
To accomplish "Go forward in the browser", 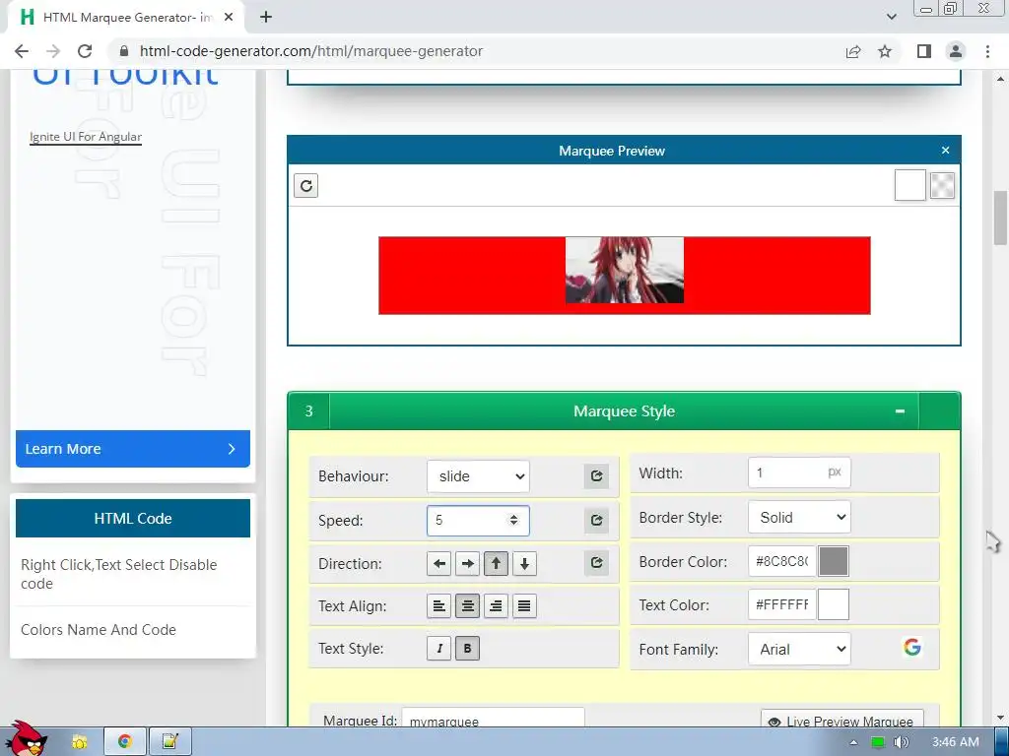I will [x=53, y=51].
